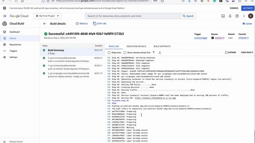This screenshot has width=255, height=143.
Task: Click the browser home icon
Action: pyautogui.click(x=22, y=1)
